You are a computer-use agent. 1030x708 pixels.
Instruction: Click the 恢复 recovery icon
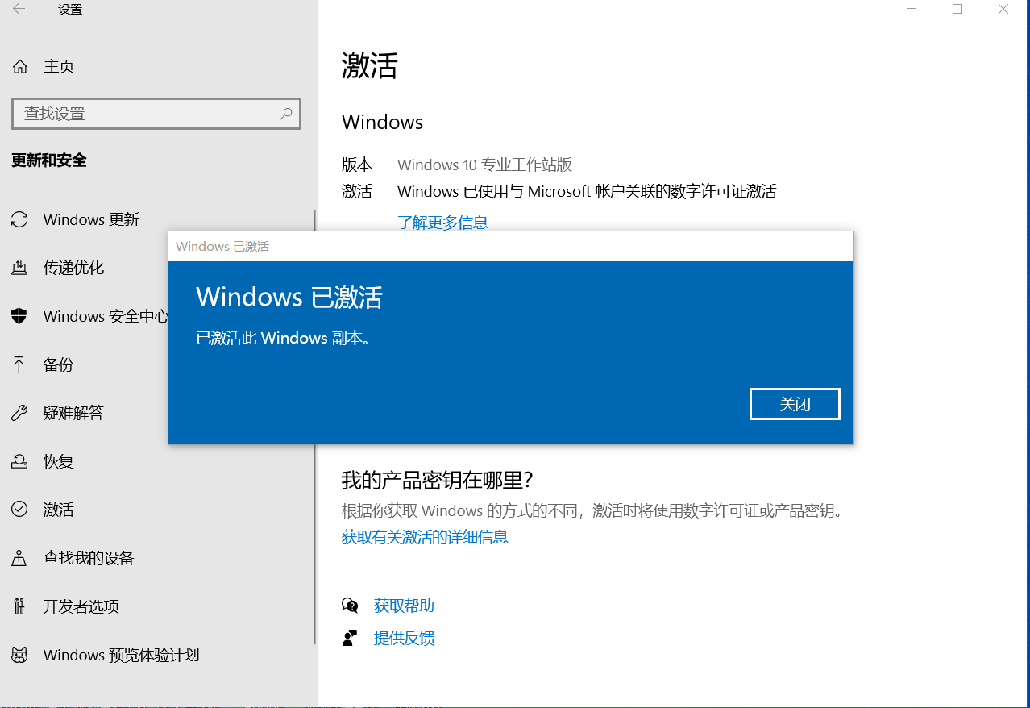click(19, 461)
